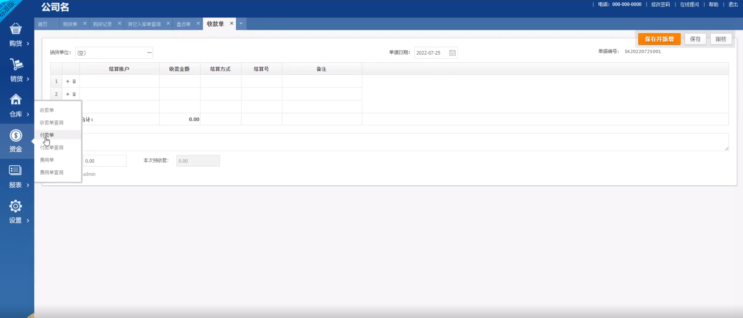
Task: Open 销货单位 selector ellipsis button
Action: click(149, 53)
